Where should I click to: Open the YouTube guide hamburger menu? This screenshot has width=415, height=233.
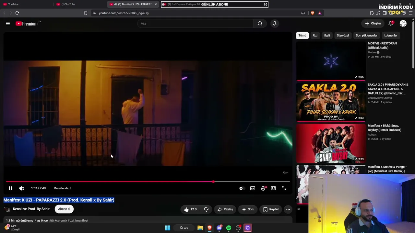click(x=8, y=24)
